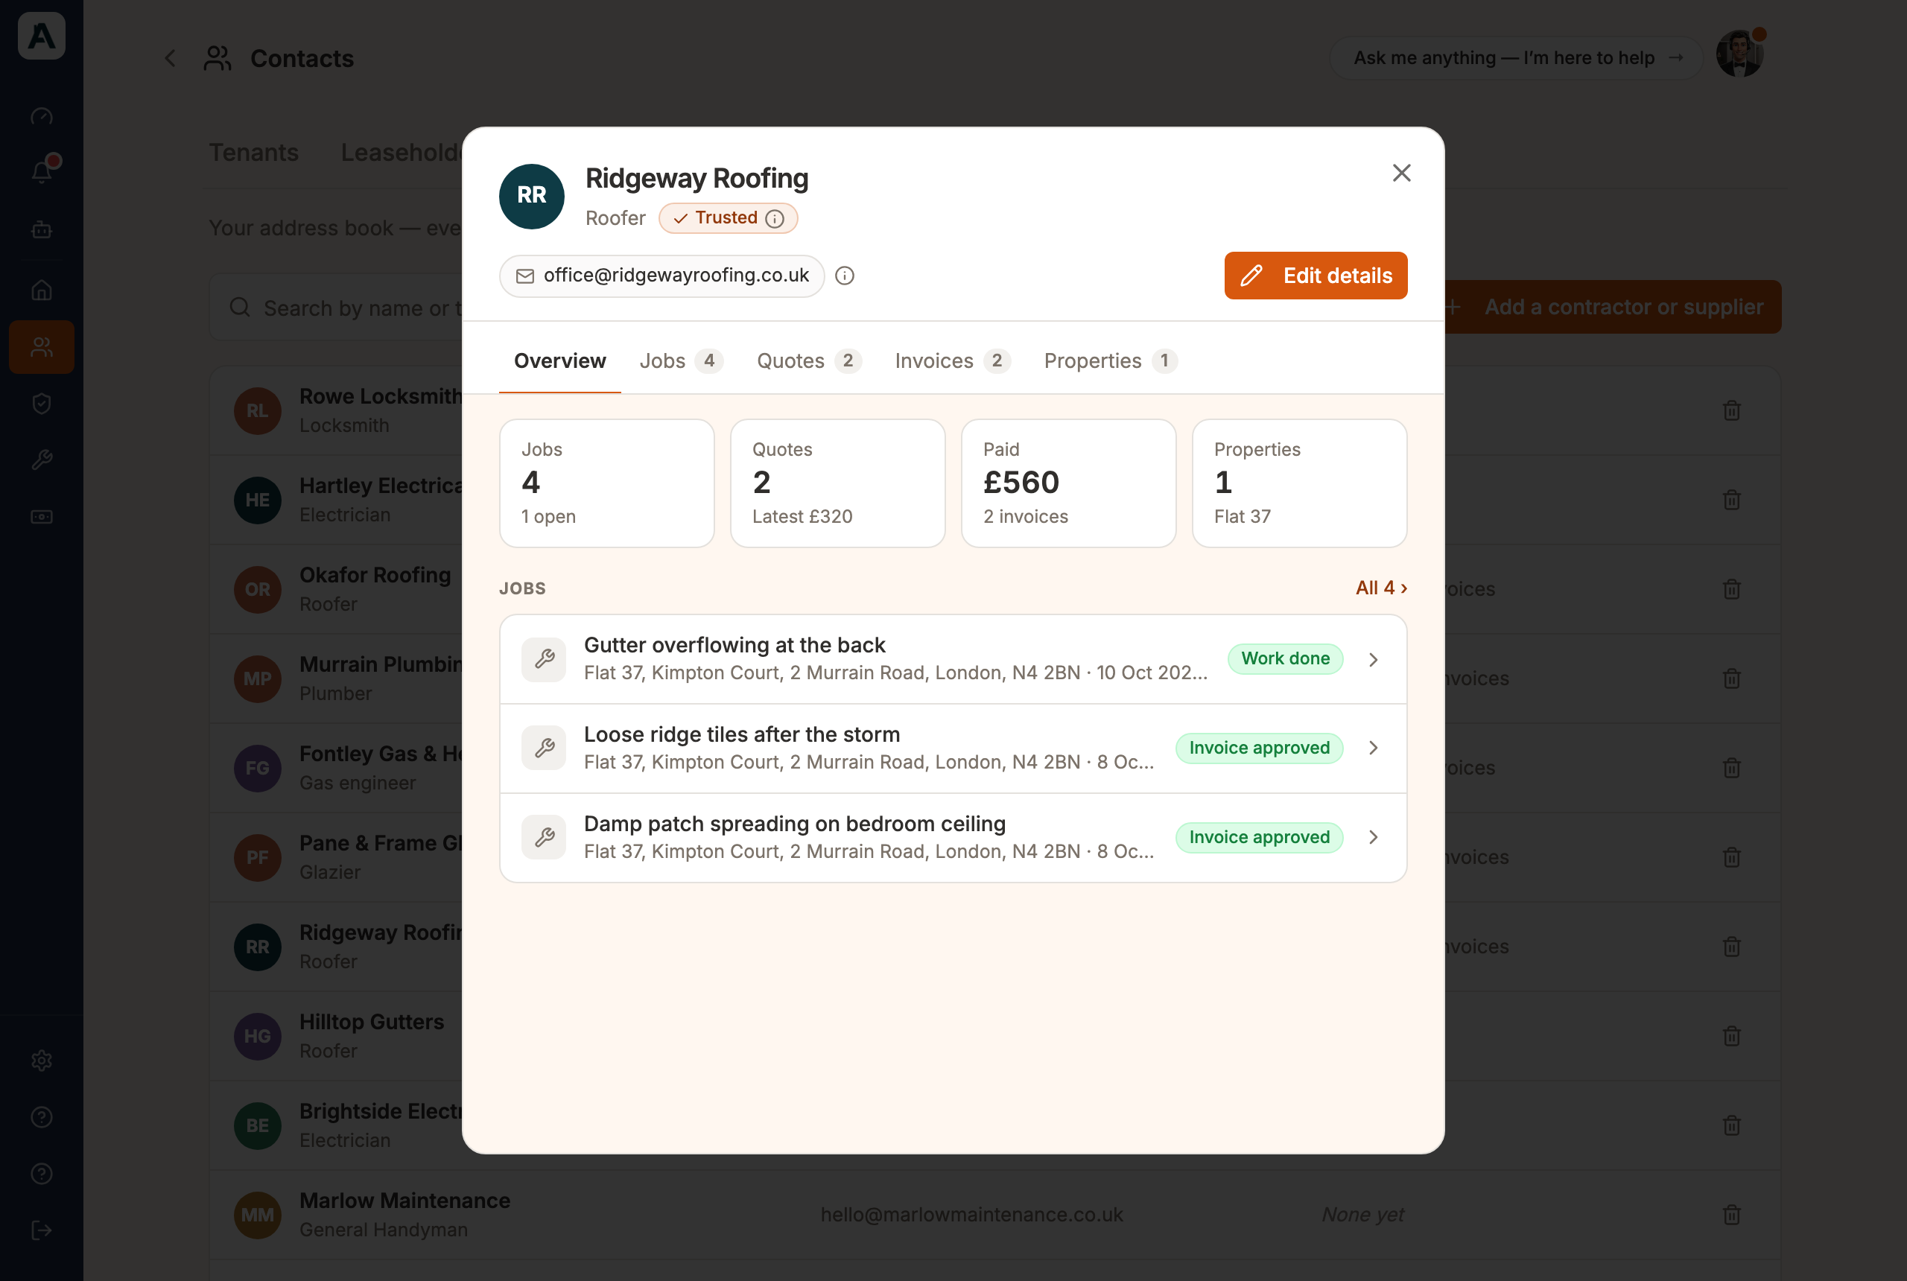
Task: Open the wrench maintenance icon in sidebar
Action: (x=42, y=460)
